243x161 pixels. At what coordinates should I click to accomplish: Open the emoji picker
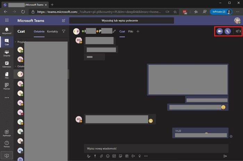(108, 156)
